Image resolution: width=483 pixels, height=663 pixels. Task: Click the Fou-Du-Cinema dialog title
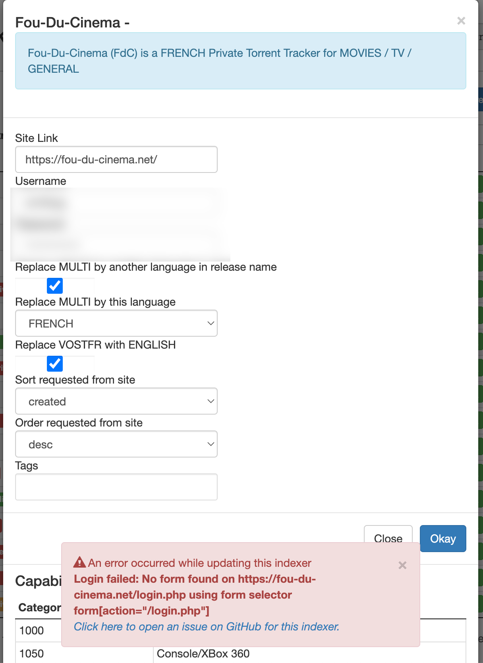click(72, 23)
